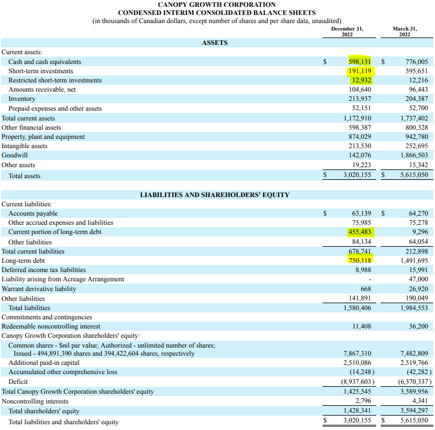This screenshot has width=435, height=430.
Task: Select the Cash and cash equivalents label
Action: coord(44,62)
